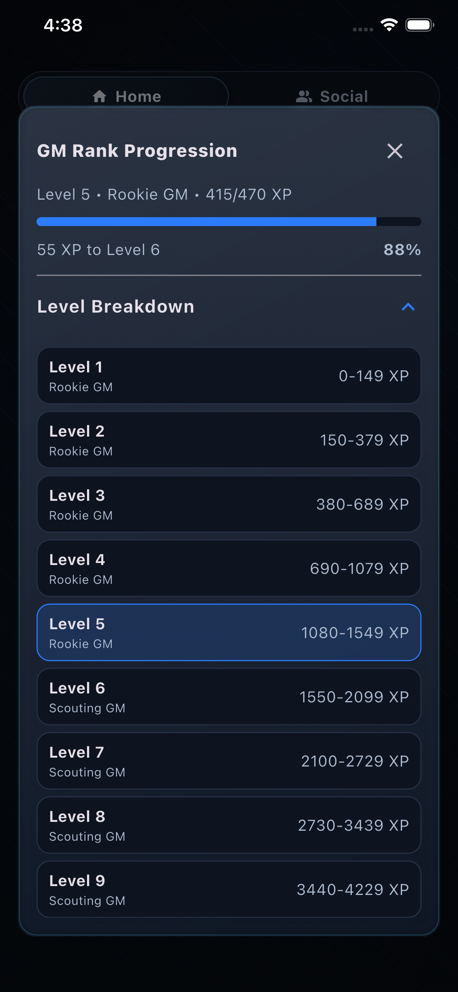
Task: Tap the GM Rank Progression title
Action: (x=137, y=151)
